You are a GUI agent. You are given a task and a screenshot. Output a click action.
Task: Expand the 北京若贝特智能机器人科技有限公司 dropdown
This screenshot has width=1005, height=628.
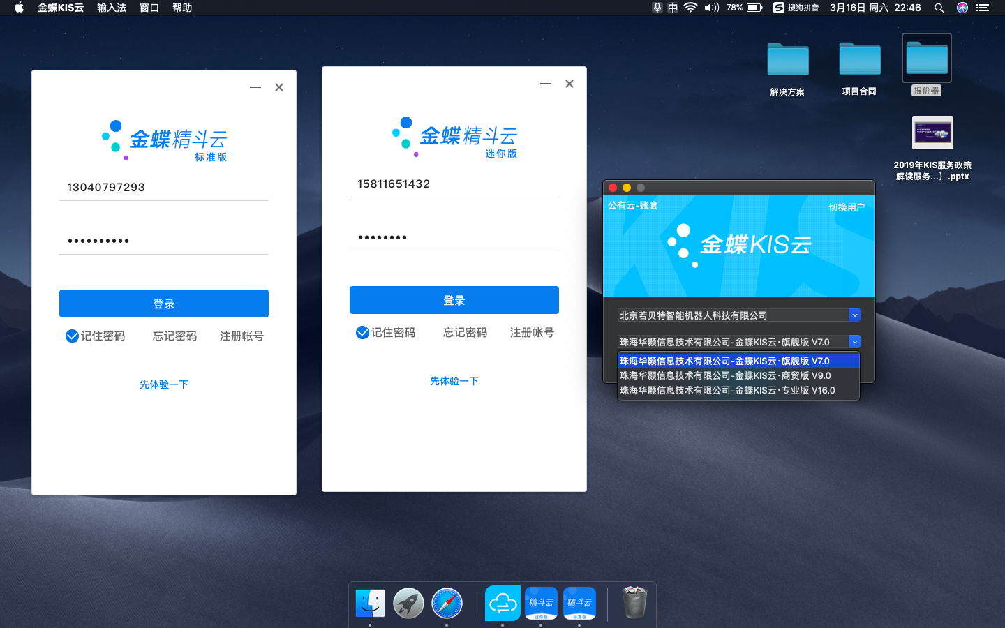point(854,315)
